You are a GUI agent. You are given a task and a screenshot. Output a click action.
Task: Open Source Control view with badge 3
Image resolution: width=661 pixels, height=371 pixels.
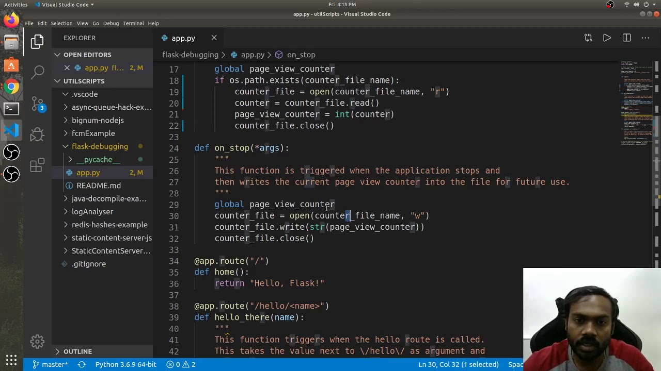click(x=37, y=104)
